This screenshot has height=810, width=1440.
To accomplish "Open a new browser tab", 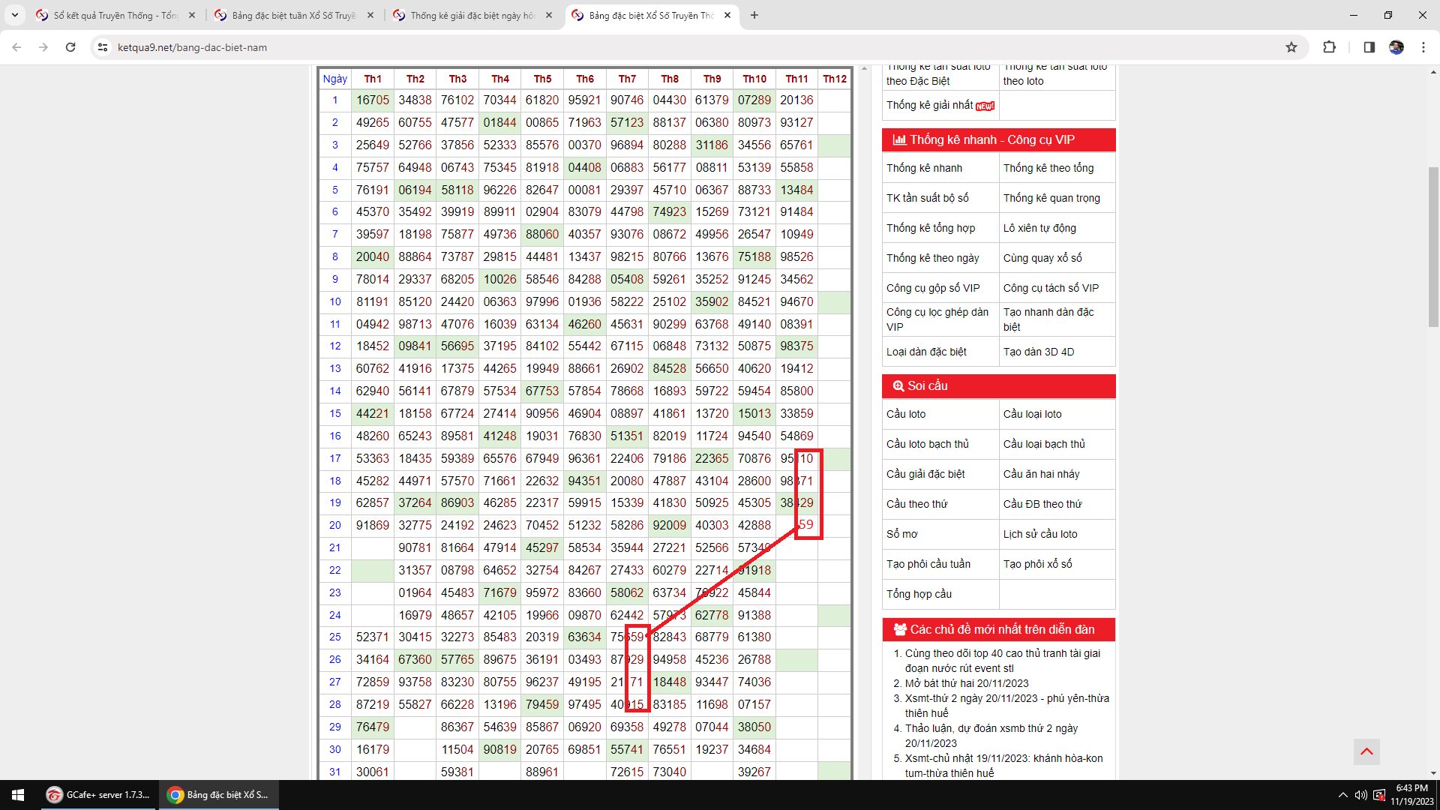I will (x=754, y=15).
